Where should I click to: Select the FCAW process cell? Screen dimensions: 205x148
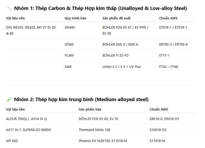click(x=69, y=56)
